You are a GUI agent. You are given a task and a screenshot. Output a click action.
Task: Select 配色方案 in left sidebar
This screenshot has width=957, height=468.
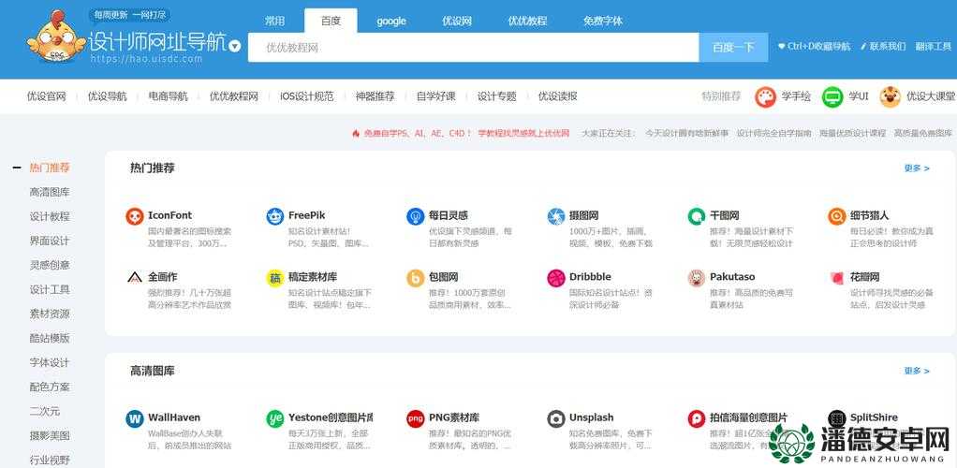(50, 387)
